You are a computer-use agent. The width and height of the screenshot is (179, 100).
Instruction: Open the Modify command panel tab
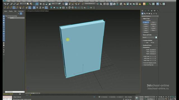pyautogui.click(x=145, y=11)
